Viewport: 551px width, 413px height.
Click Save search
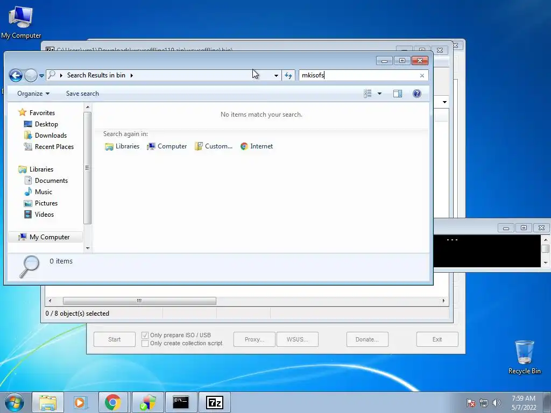(82, 94)
